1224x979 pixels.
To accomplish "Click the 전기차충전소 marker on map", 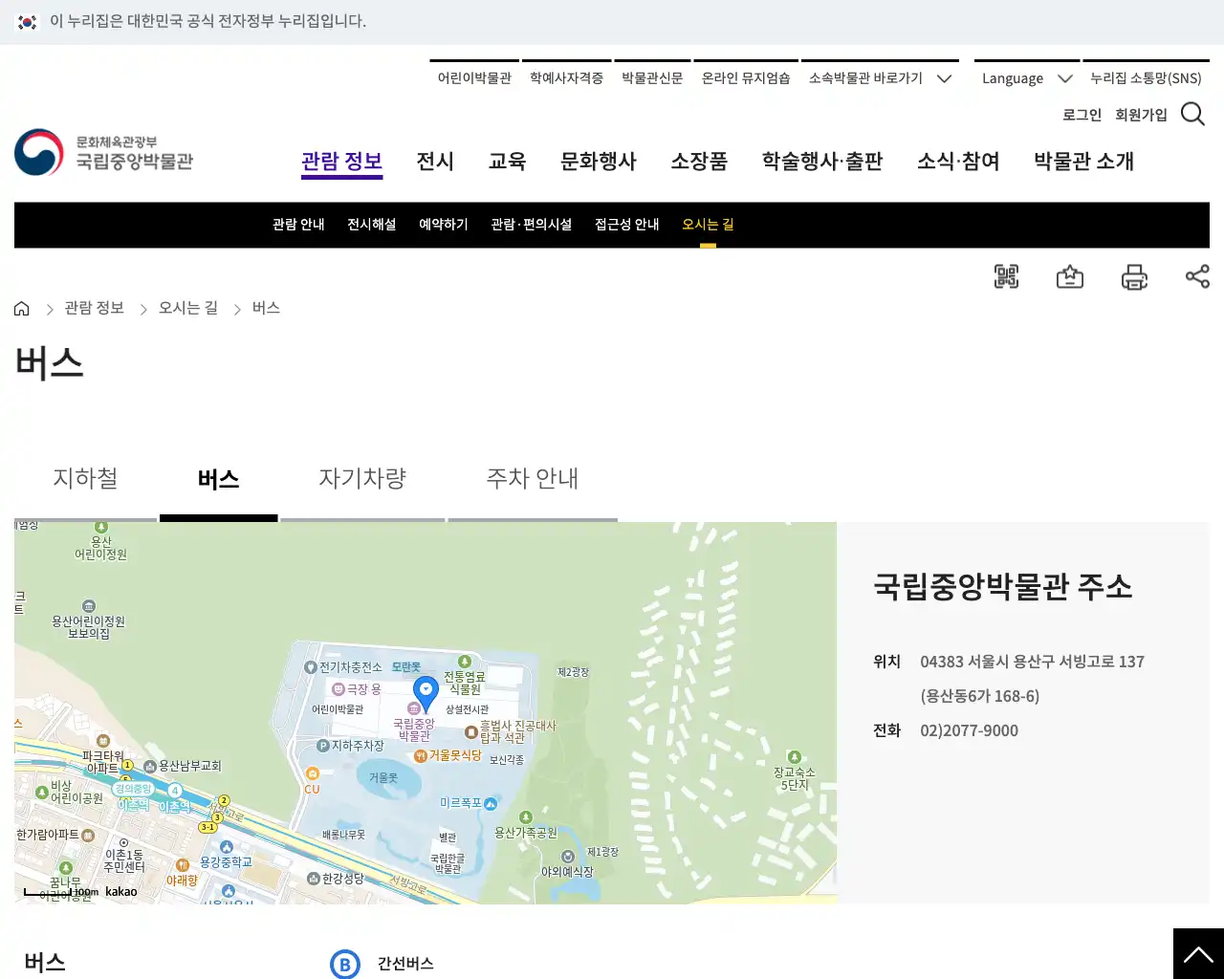I will (310, 667).
